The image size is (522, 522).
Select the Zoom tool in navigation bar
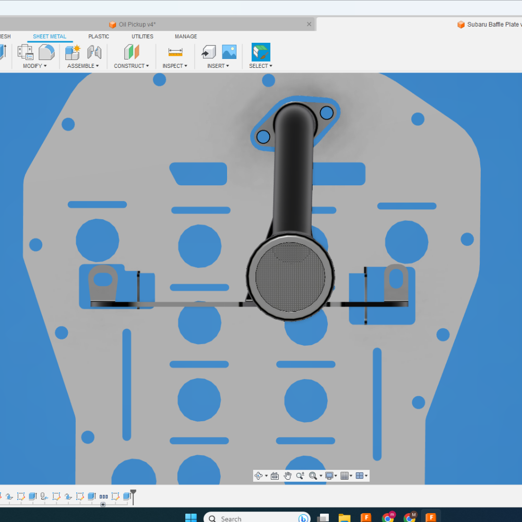[300, 476]
